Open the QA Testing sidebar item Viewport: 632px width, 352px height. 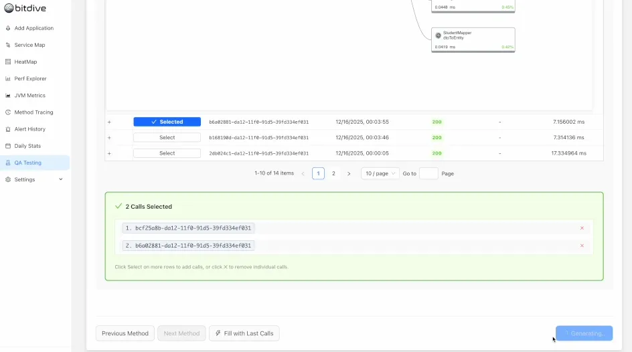pos(28,163)
